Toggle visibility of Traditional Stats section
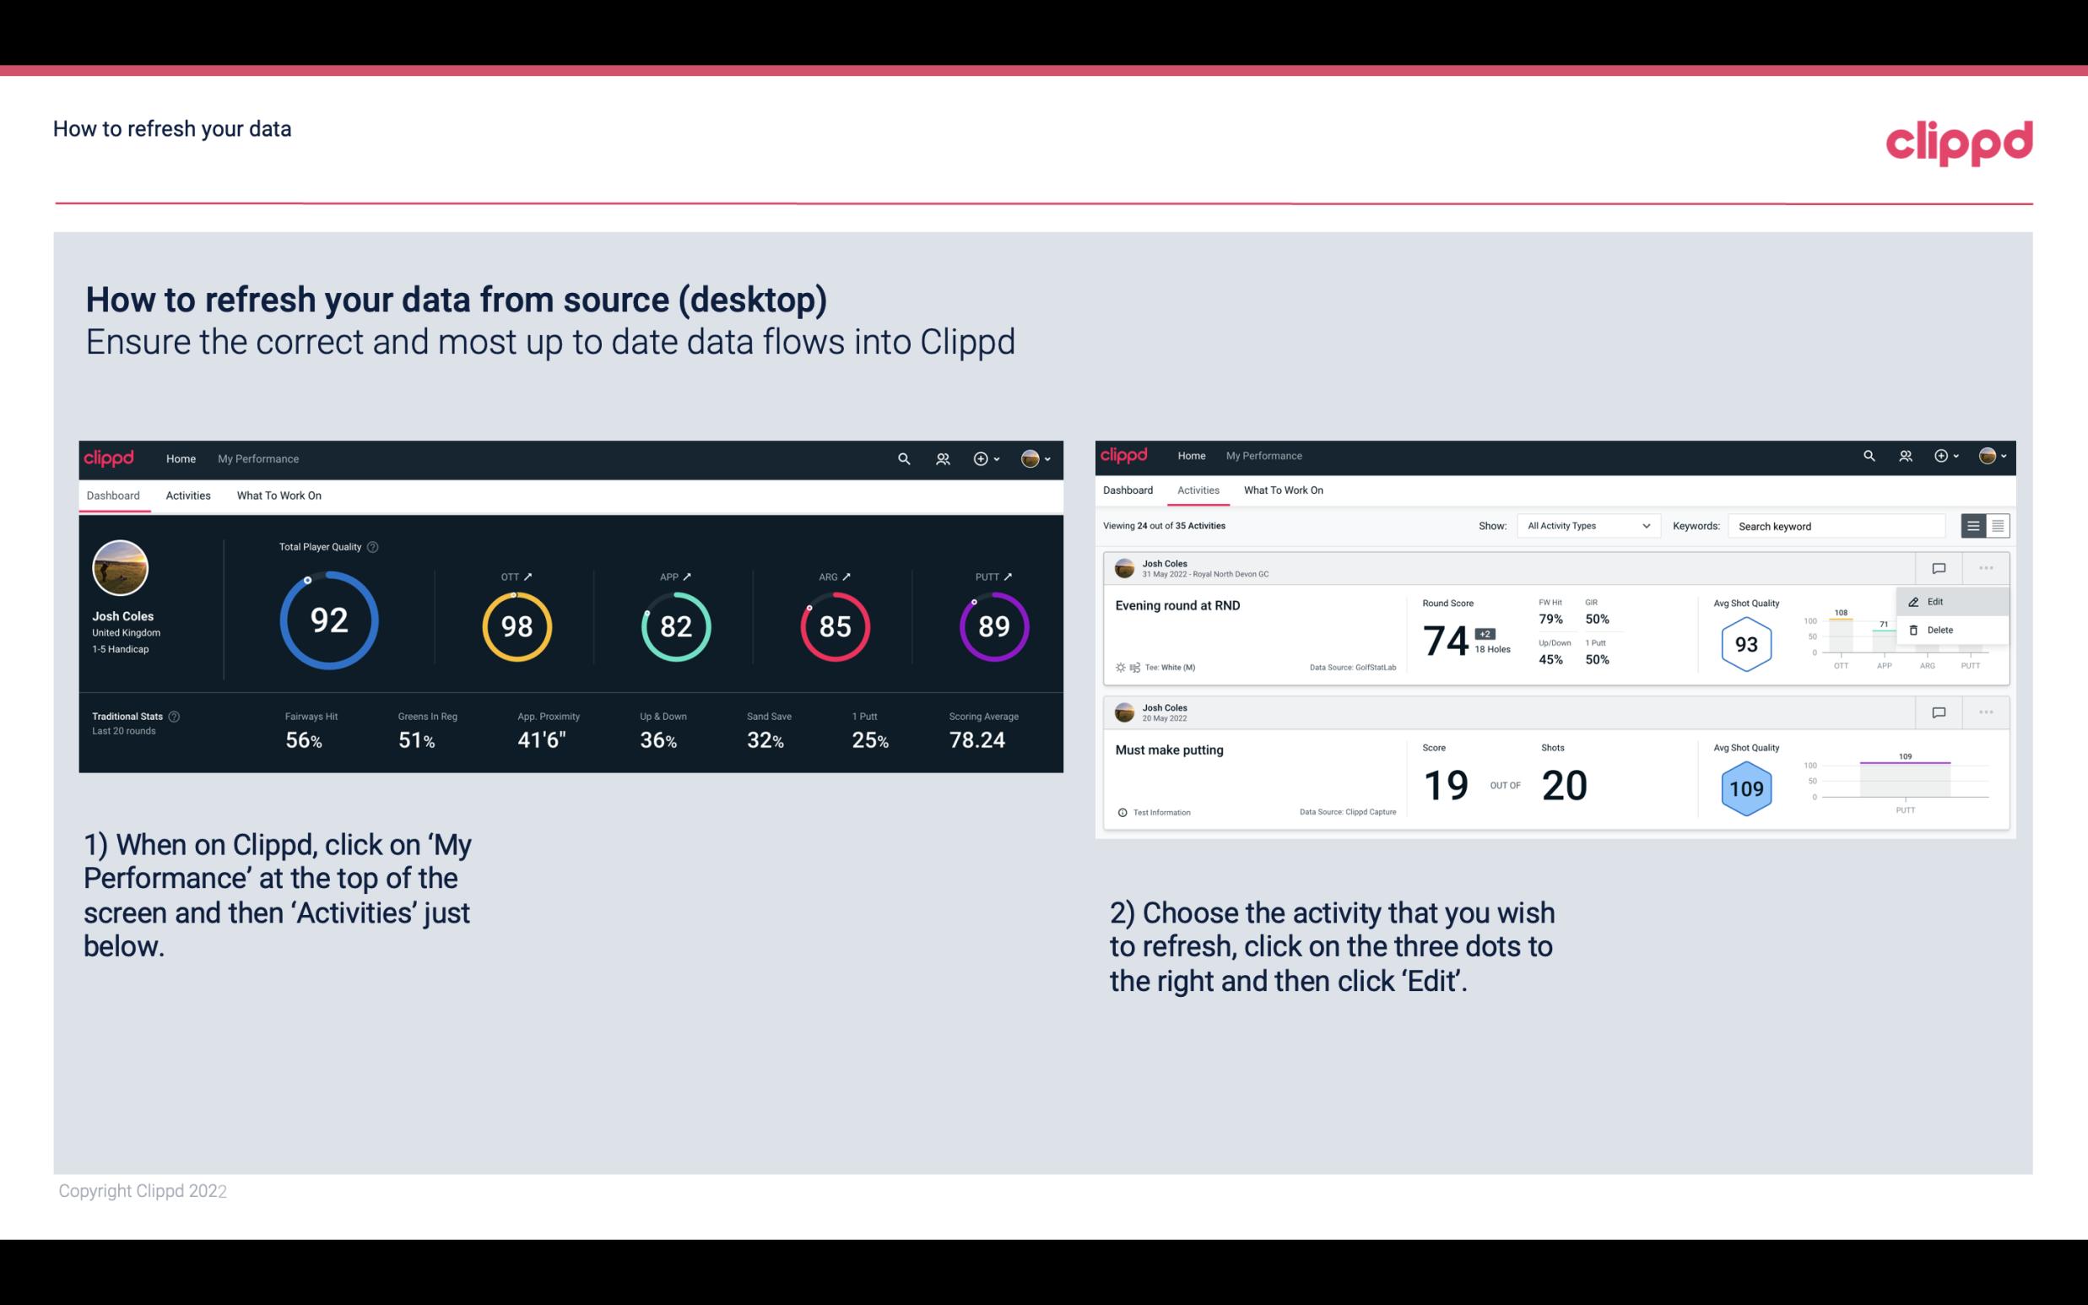The height and width of the screenshot is (1305, 2088). click(179, 716)
